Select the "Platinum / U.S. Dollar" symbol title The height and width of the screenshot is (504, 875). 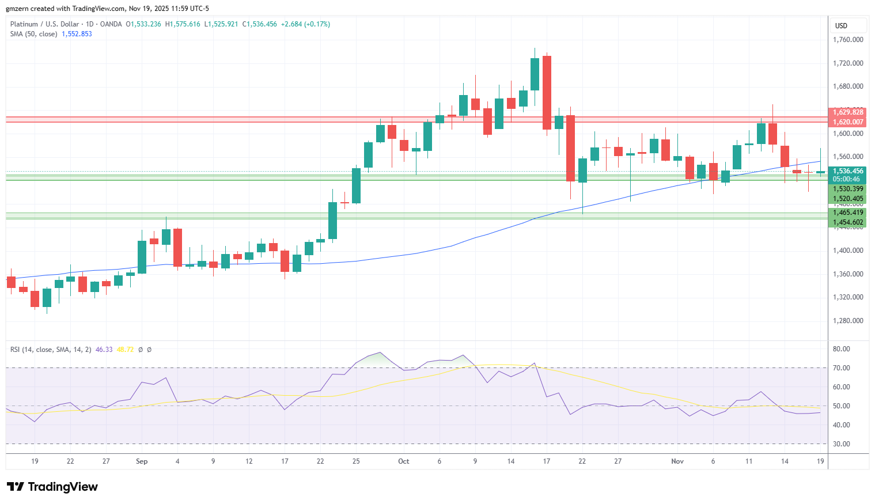[45, 24]
